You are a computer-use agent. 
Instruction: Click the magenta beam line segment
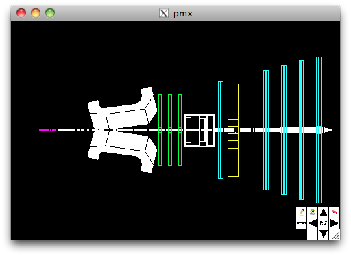point(47,130)
